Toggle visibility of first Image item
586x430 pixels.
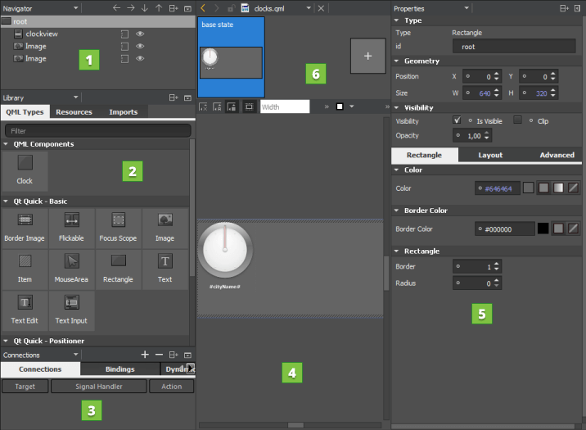(140, 46)
